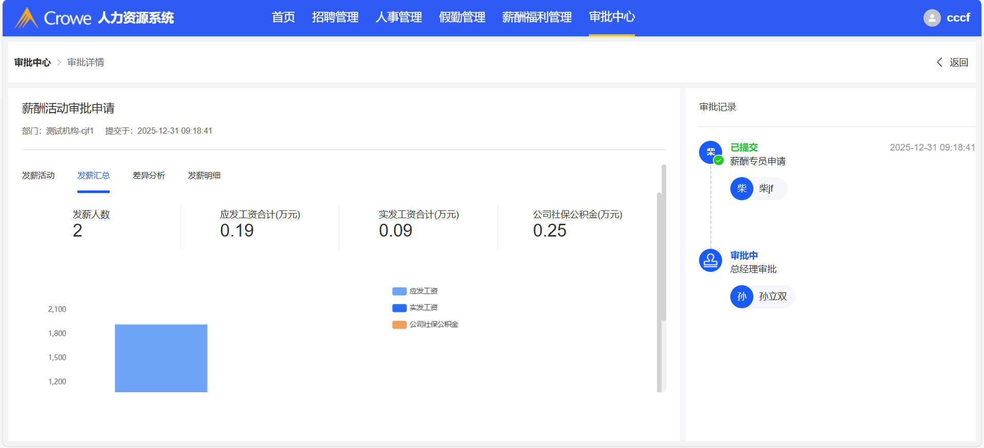The height and width of the screenshot is (448, 984).
Task: Go to 审批中心 via breadcrumb link
Action: (32, 62)
